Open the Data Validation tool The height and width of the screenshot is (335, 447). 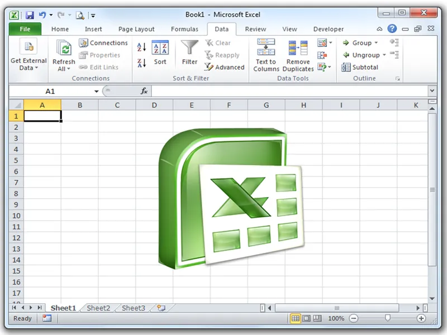pos(322,42)
